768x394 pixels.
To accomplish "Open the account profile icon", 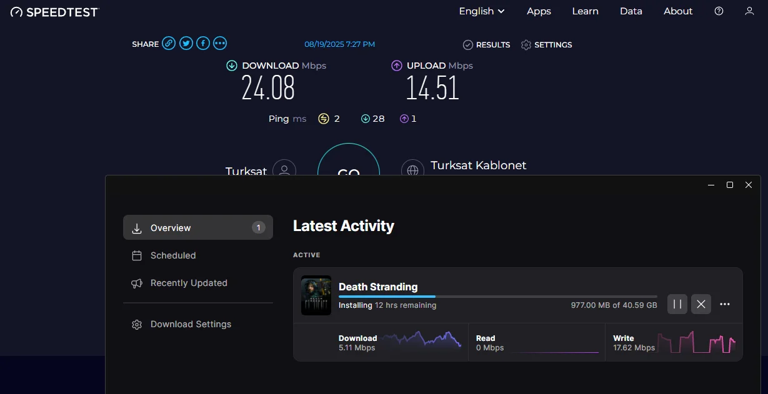I will pyautogui.click(x=749, y=11).
